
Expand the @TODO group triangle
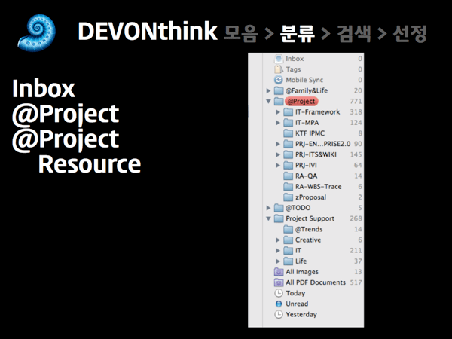(268, 208)
